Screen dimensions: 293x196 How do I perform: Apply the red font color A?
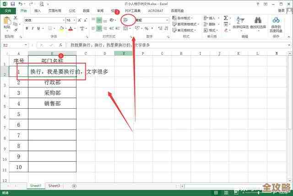coord(71,28)
